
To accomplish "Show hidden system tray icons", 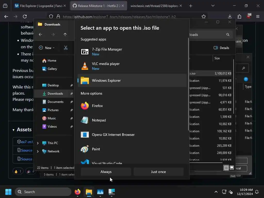I will (216, 192).
